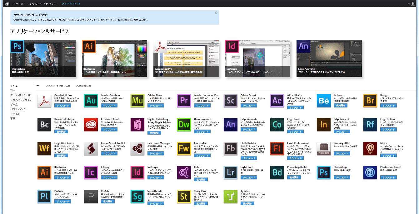This screenshot has width=419, height=214.
Task: Open the ファイル menu
Action: click(18, 4)
